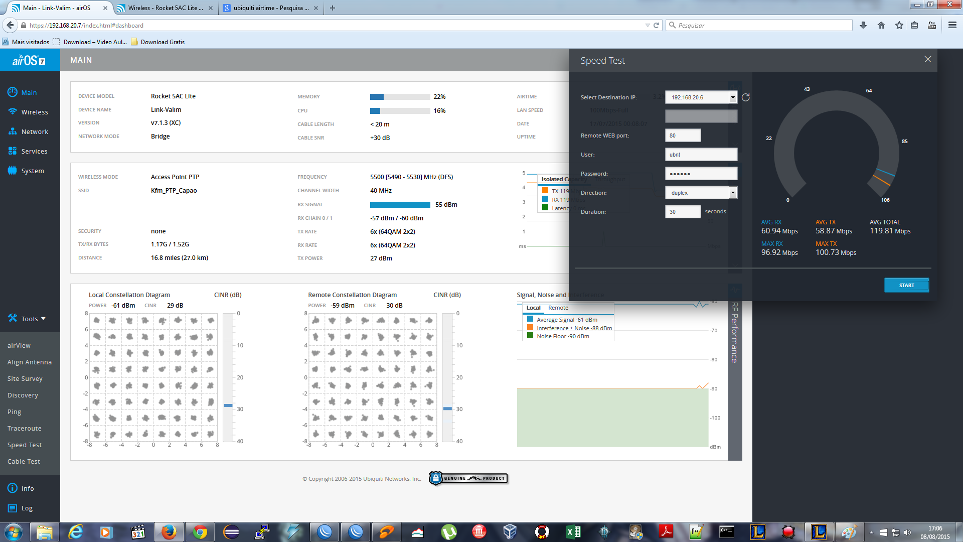
Task: Close the Speed Test panel
Action: coord(927,59)
